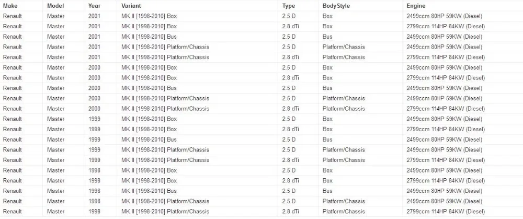
Task: Select the 2000 Bus BodyStyle cell
Action: pyautogui.click(x=360, y=88)
